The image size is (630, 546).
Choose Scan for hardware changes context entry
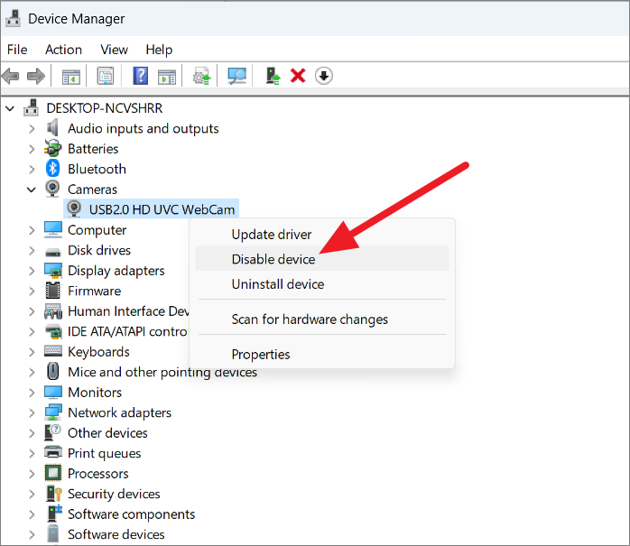[322, 319]
